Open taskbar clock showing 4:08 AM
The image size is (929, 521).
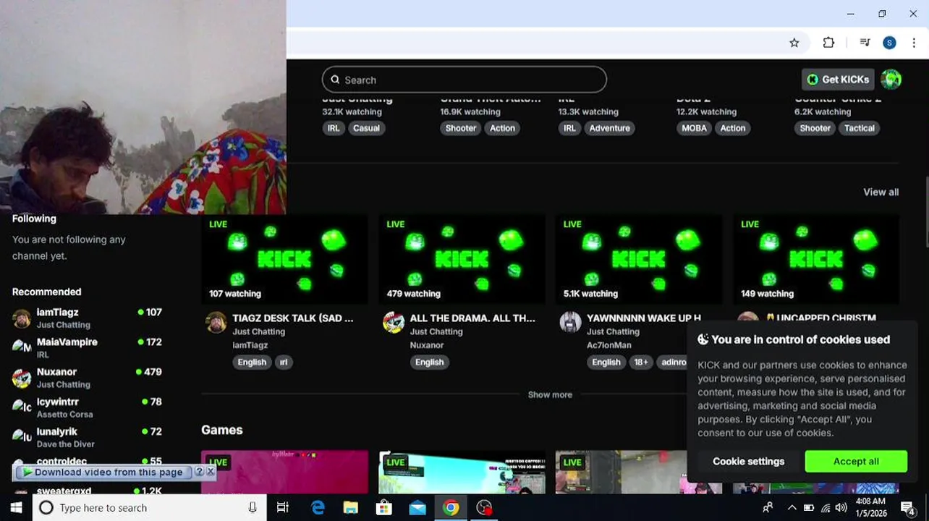pyautogui.click(x=870, y=507)
